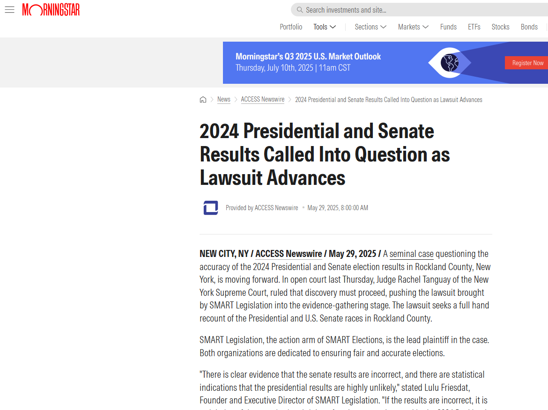
Task: Click 'Thursday, July 10th, 2025 | 11am CST' text
Action: 293,68
